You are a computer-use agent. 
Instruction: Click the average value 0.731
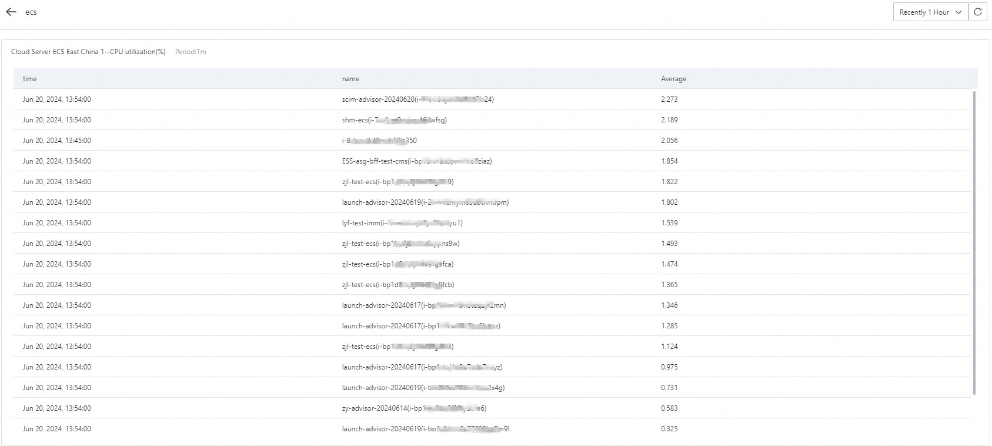pyautogui.click(x=669, y=388)
